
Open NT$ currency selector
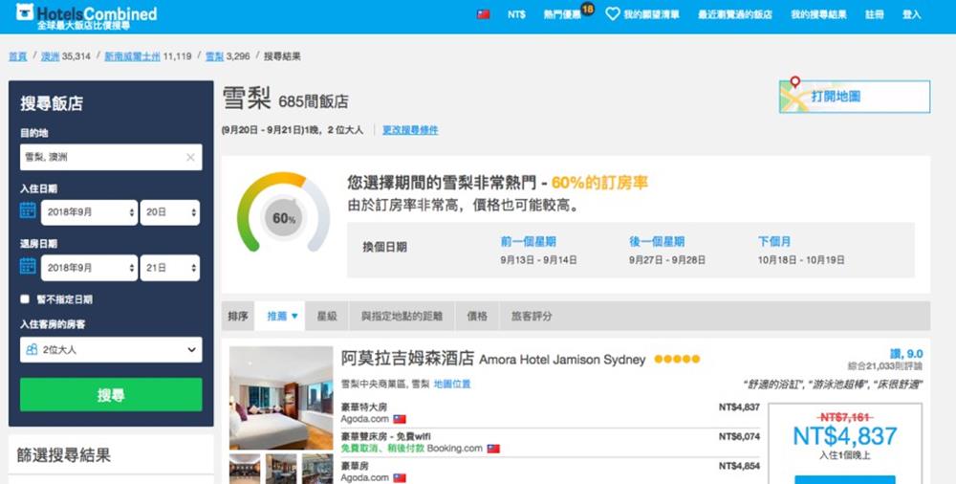click(x=516, y=14)
